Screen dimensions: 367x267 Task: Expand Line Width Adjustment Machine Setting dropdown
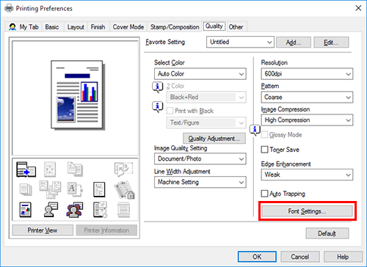pos(200,182)
